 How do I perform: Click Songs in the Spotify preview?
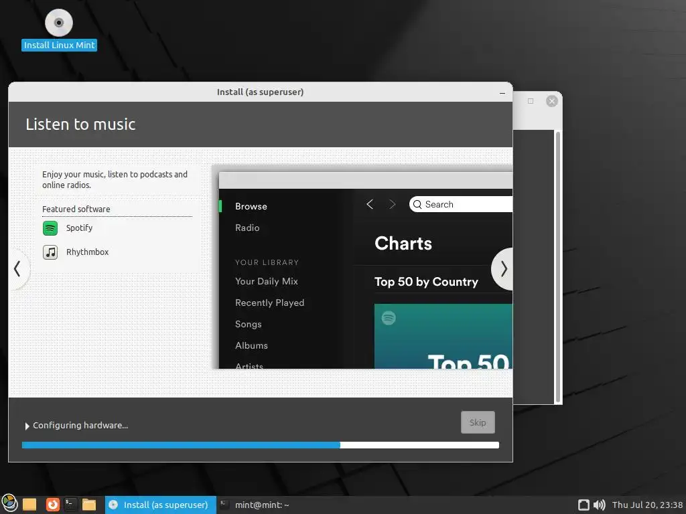(x=248, y=325)
